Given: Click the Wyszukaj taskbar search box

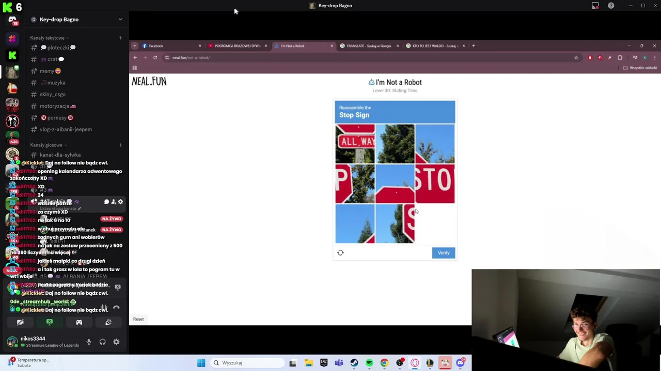Looking at the screenshot, I should click(248, 363).
